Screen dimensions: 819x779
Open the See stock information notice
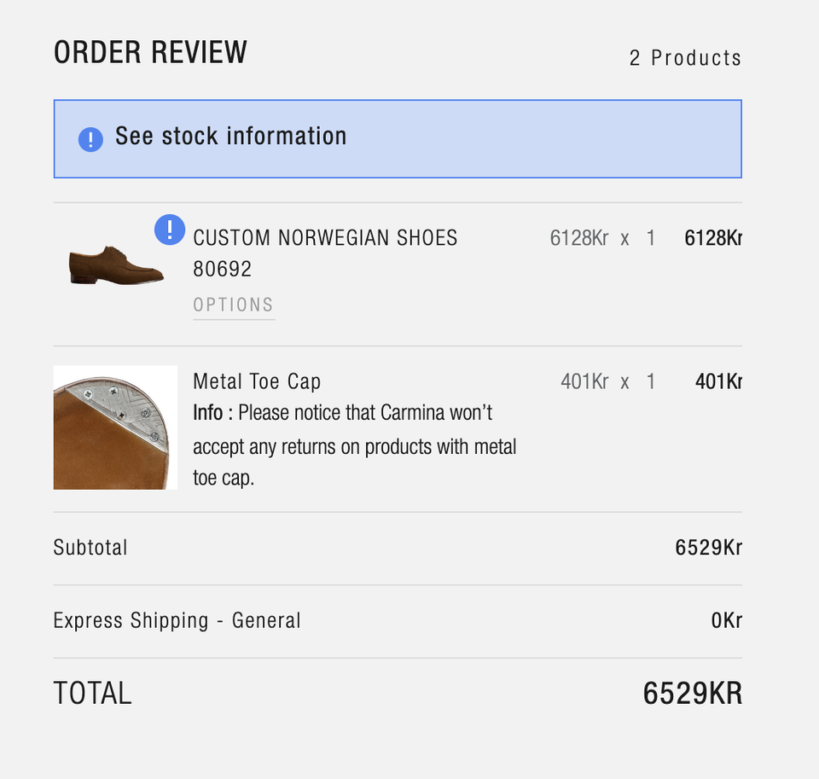click(230, 137)
